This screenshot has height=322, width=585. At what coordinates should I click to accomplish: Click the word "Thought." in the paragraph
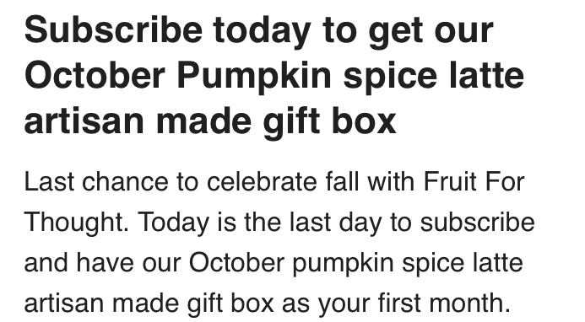pos(77,223)
